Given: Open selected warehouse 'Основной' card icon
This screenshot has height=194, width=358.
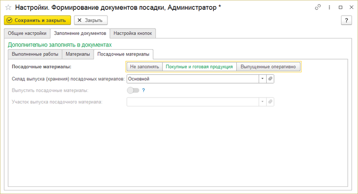Looking at the screenshot, I should click(x=270, y=79).
